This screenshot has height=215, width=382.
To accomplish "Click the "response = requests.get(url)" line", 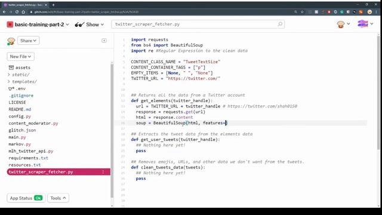I will click(x=171, y=112).
